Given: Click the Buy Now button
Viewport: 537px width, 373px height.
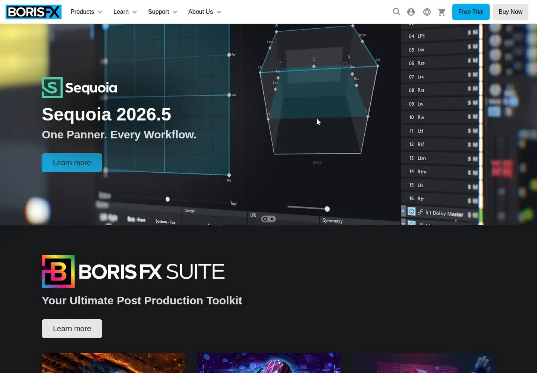Looking at the screenshot, I should (x=511, y=12).
